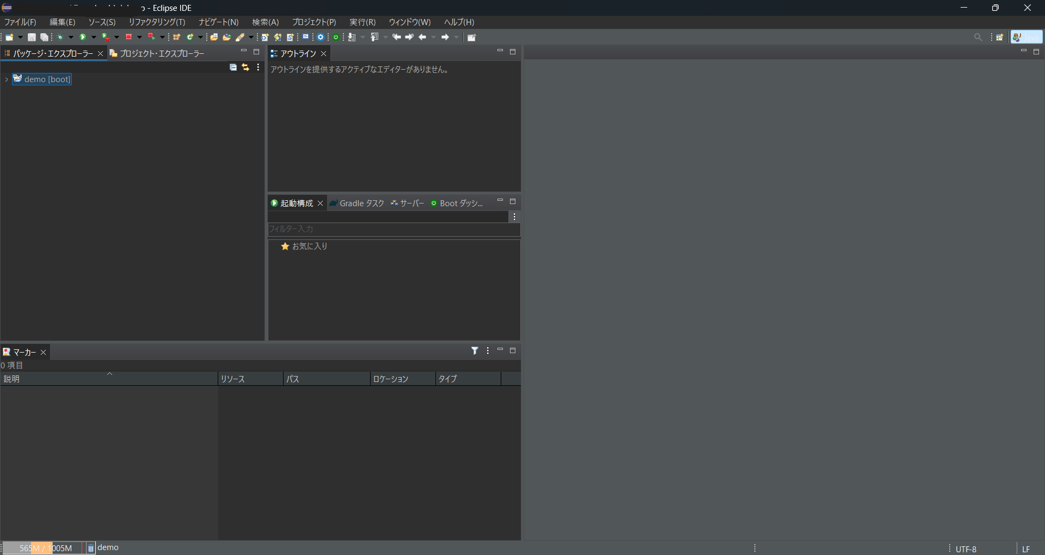Expand the demo [boot] project tree
The image size is (1045, 555).
pos(6,79)
